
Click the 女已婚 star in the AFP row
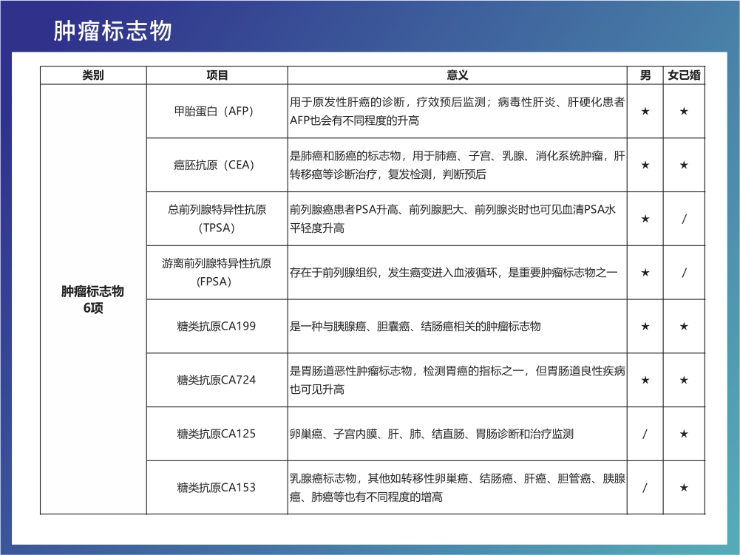coord(684,112)
